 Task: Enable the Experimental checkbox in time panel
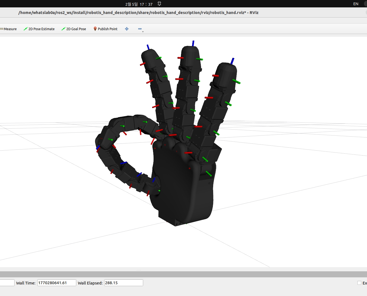[x=359, y=283]
